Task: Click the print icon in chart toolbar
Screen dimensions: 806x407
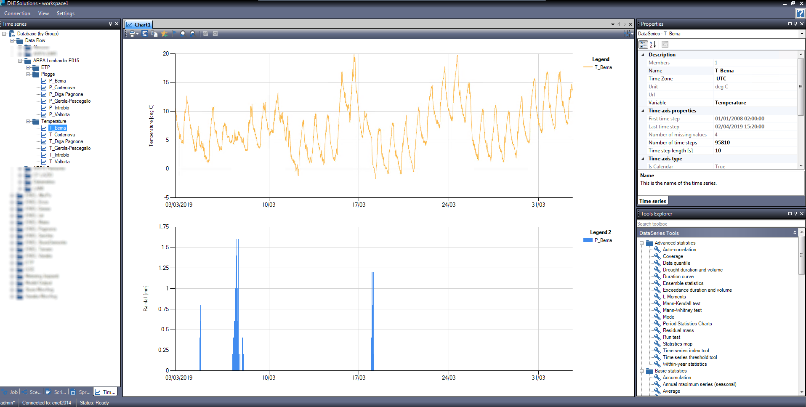Action: [x=132, y=34]
